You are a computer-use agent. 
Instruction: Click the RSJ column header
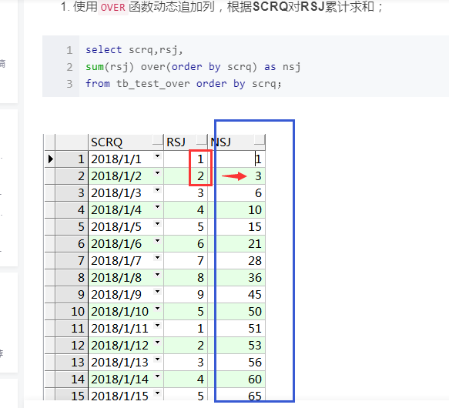point(186,142)
